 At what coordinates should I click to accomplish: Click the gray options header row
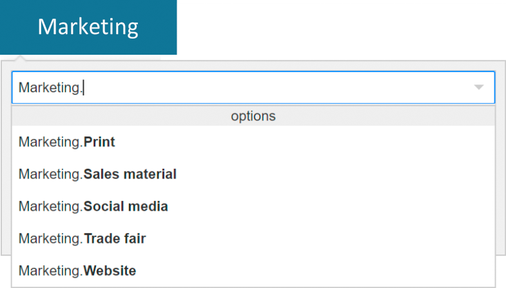coord(253,117)
